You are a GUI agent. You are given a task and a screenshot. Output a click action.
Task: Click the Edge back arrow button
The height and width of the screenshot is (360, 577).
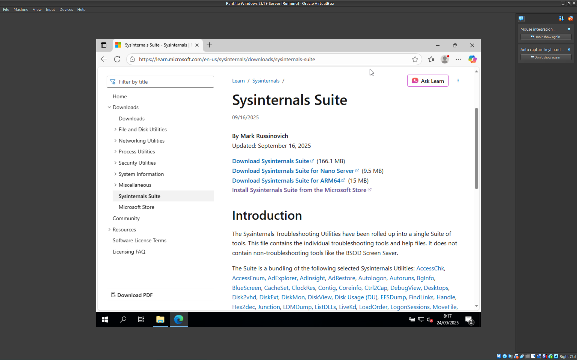104,59
